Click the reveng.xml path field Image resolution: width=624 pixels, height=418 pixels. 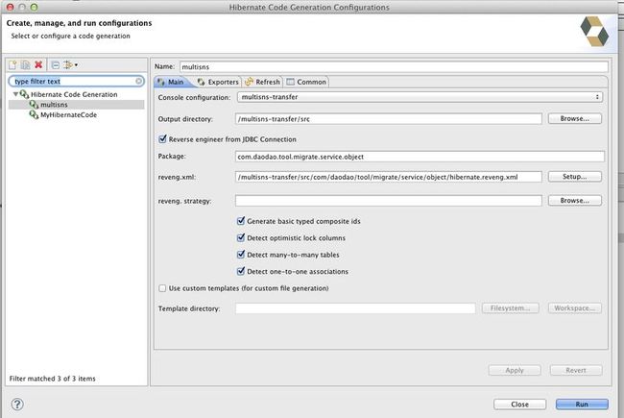[x=389, y=177]
